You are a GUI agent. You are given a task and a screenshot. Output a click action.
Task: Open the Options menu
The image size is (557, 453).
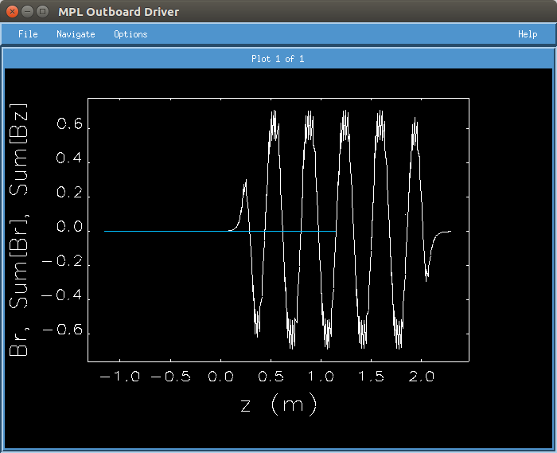click(130, 34)
